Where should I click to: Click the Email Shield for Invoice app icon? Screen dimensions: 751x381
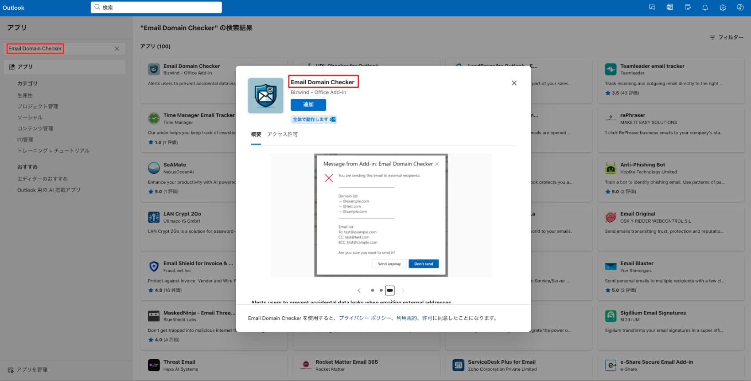154,267
